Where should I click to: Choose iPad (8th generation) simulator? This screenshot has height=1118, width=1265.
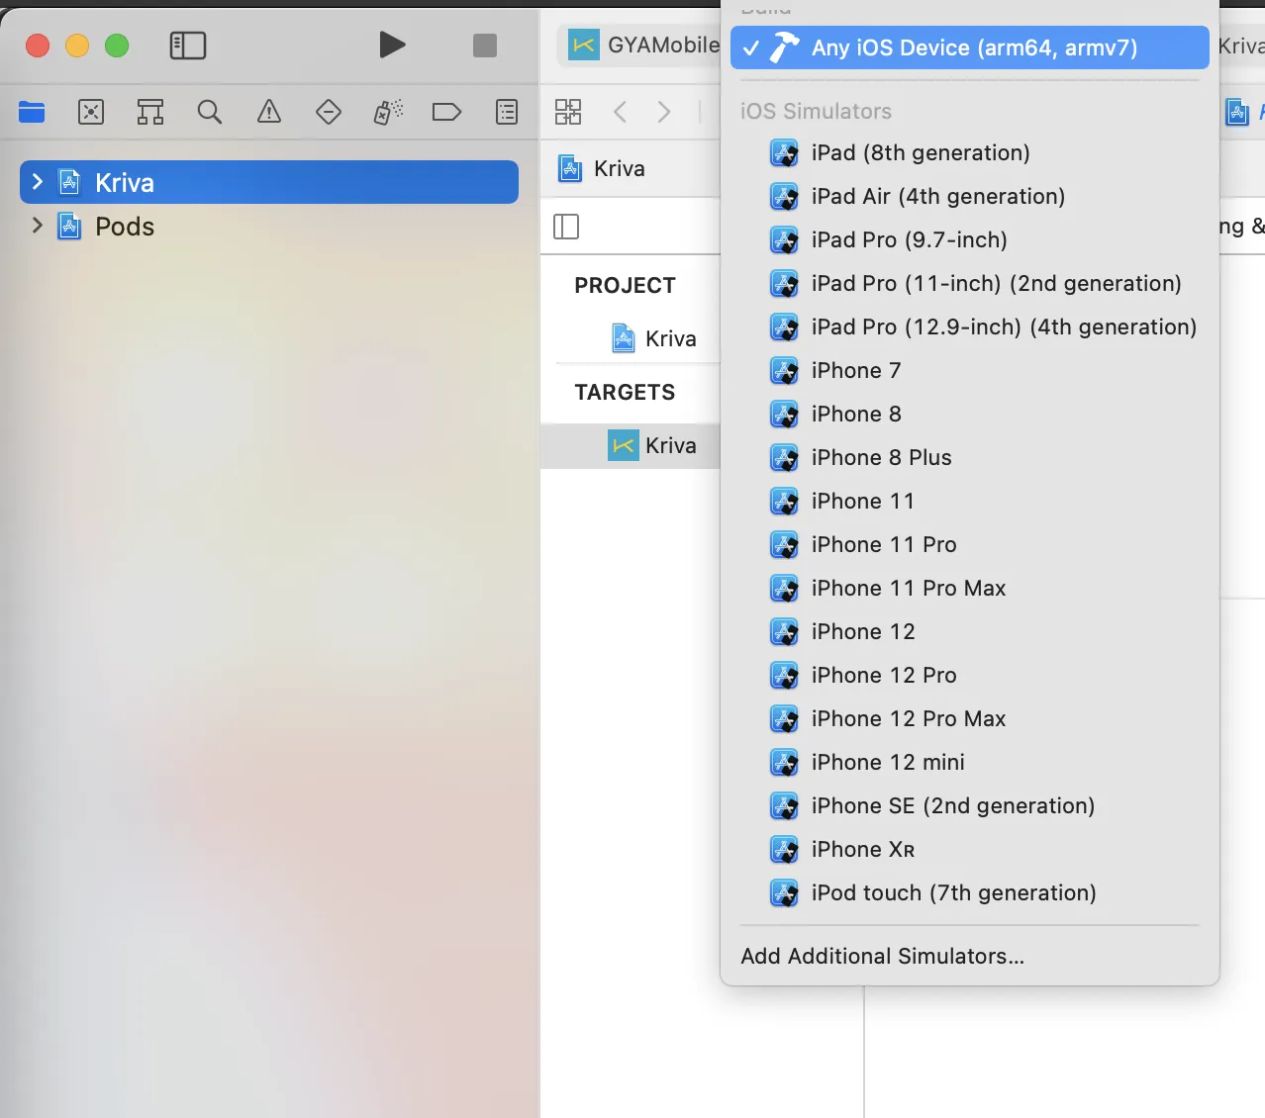(x=970, y=152)
